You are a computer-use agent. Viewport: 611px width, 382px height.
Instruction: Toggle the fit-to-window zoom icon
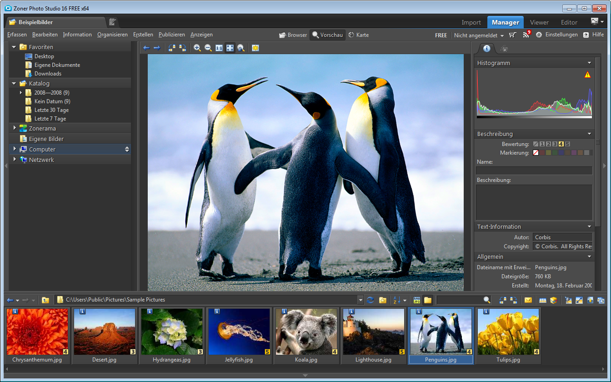tap(230, 48)
